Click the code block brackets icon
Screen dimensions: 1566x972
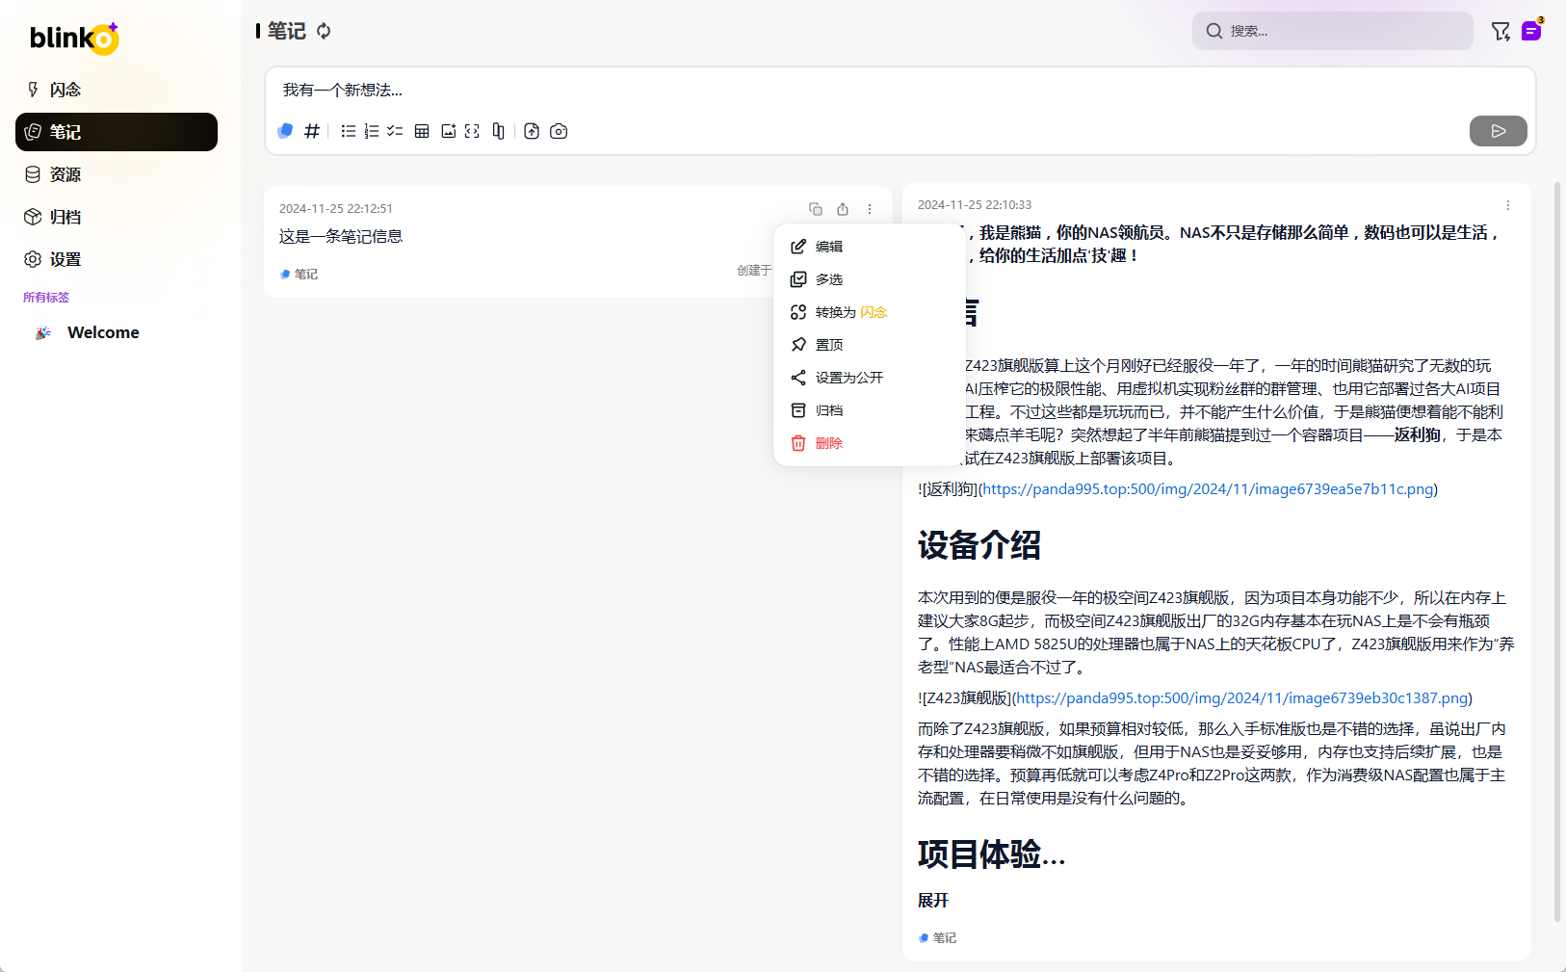472,131
